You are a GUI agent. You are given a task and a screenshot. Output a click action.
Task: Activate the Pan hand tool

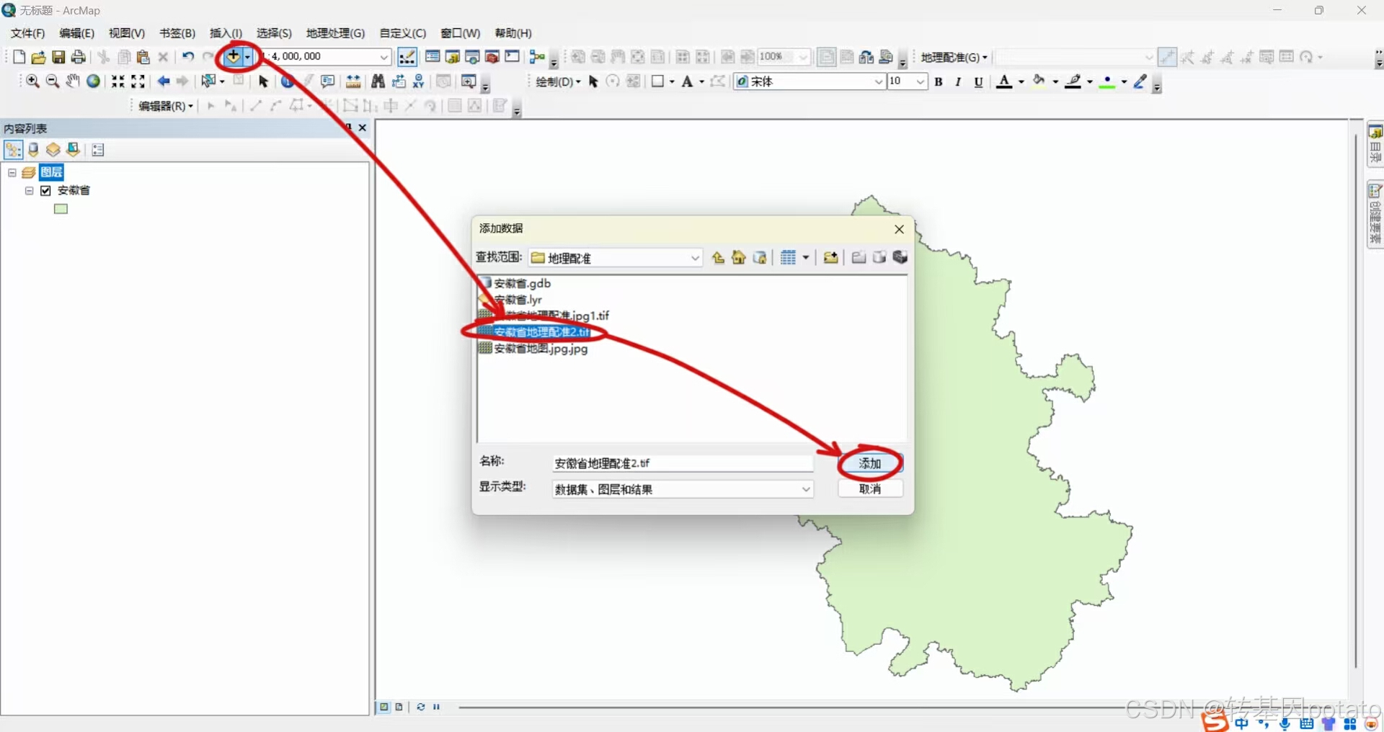(73, 81)
